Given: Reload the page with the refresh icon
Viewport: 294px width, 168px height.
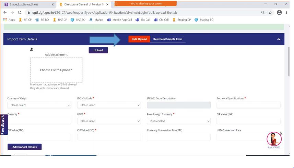Looking at the screenshot, I should [20, 12].
